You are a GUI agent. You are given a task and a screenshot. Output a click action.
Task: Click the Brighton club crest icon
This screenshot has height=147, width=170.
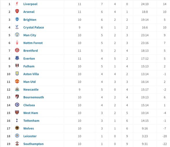(17, 19)
